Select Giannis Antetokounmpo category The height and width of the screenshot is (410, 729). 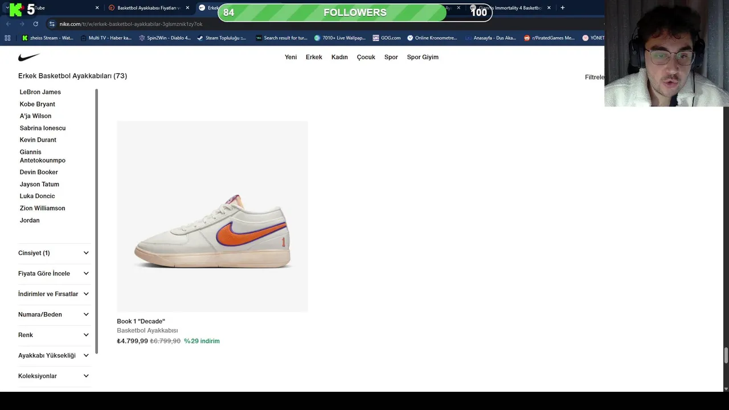43,156
